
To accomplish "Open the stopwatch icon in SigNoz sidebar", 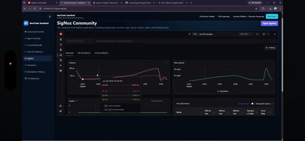I will click(x=61, y=39).
